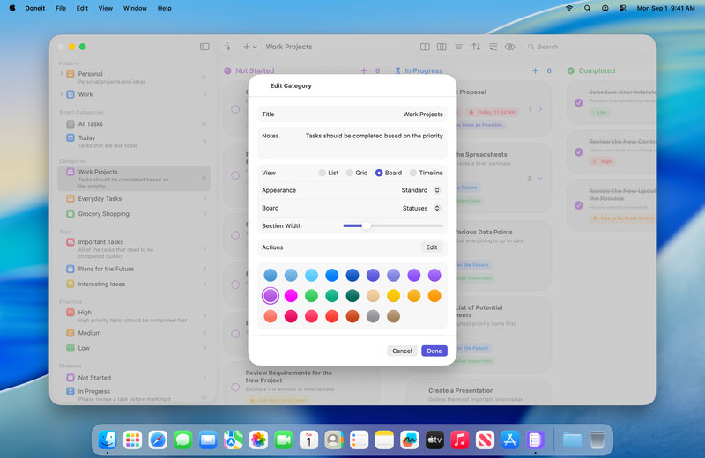Click the filter lines icon in toolbar

click(458, 47)
